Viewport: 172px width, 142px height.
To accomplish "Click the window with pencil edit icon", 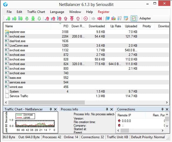I will coord(126,18).
